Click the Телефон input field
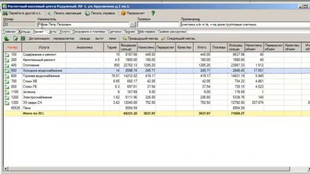The width and height of the screenshot is (310, 174). (158, 25)
